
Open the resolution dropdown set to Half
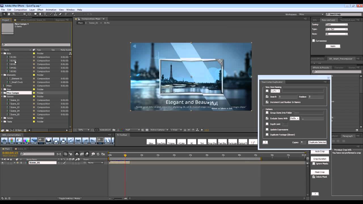pyautogui.click(x=132, y=130)
